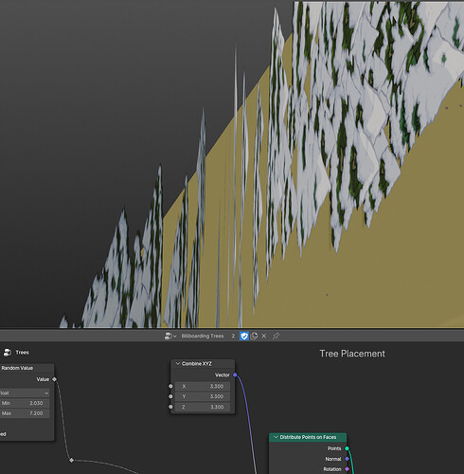Click the Min field showing 2.030
The width and height of the screenshot is (464, 474).
(x=25, y=403)
